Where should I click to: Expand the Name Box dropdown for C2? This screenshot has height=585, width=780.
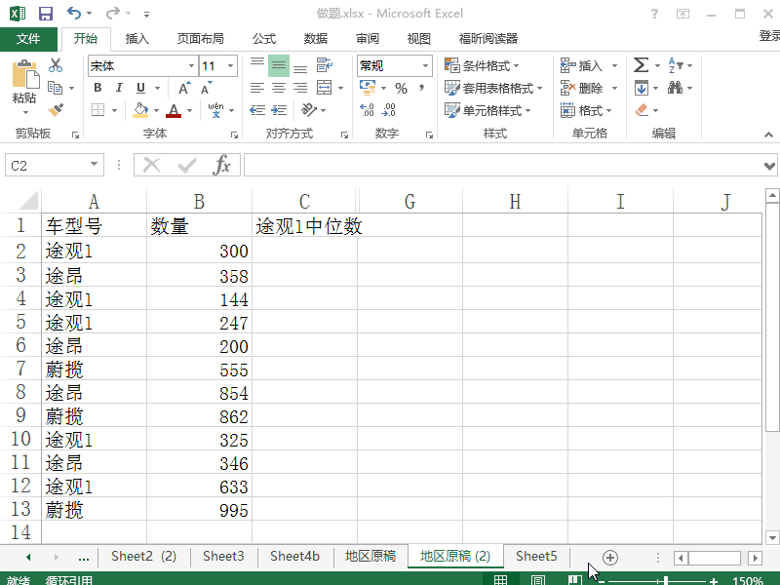[94, 165]
